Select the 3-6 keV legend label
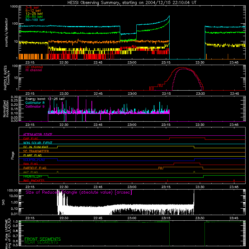 (x=32, y=7)
